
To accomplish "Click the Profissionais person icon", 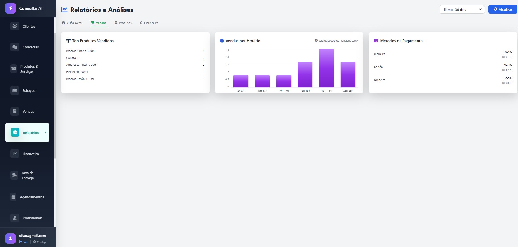I will 15,218.
